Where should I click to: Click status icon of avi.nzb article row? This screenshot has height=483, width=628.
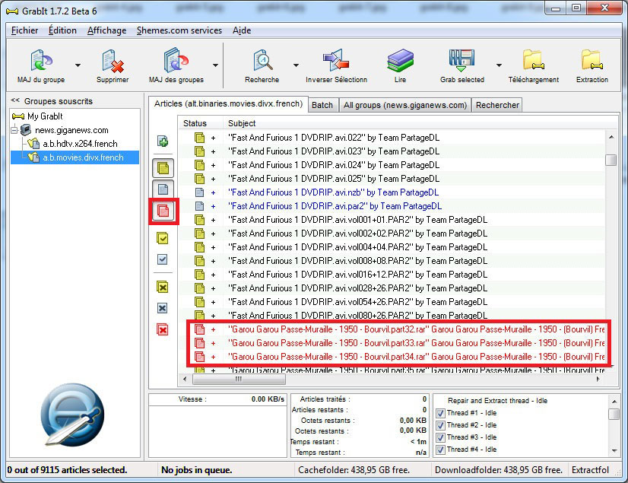[x=199, y=192]
